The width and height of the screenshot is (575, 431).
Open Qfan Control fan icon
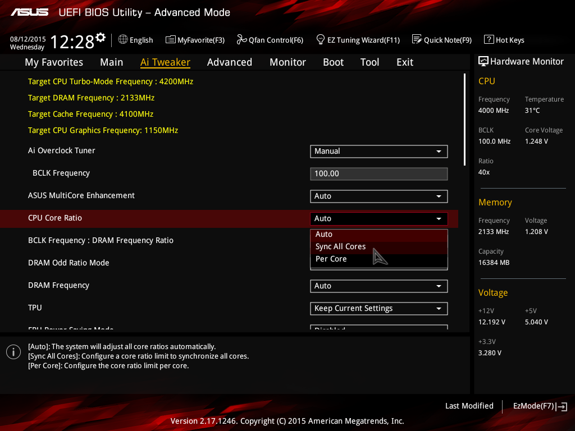(241, 39)
